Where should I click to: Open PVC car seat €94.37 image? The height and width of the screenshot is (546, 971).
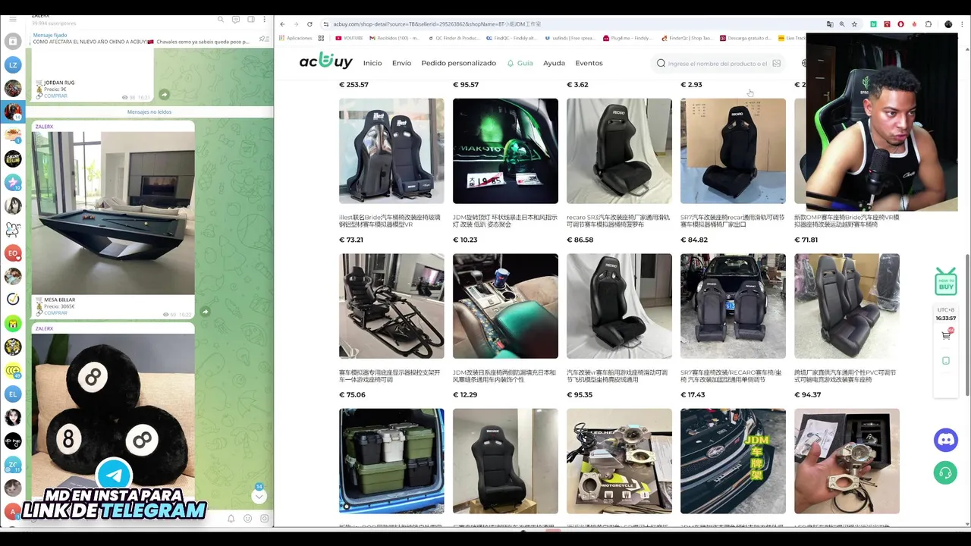click(x=847, y=306)
